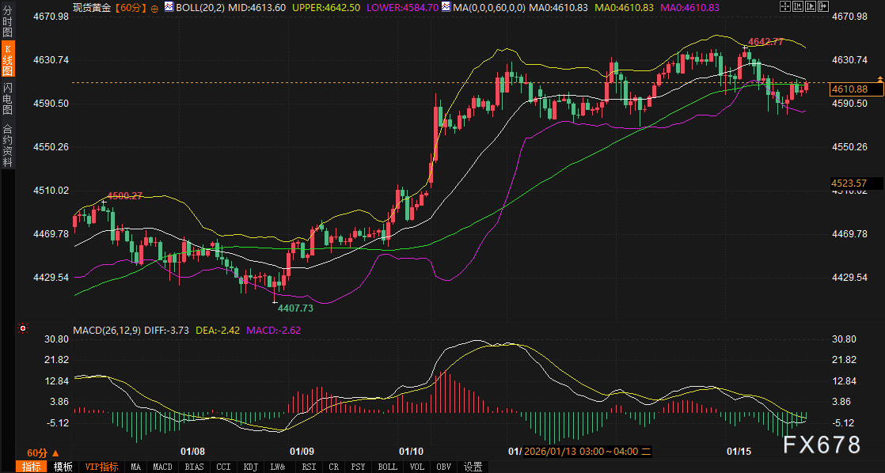Open 合约资料 side tab
885x473 pixels.
[8, 146]
